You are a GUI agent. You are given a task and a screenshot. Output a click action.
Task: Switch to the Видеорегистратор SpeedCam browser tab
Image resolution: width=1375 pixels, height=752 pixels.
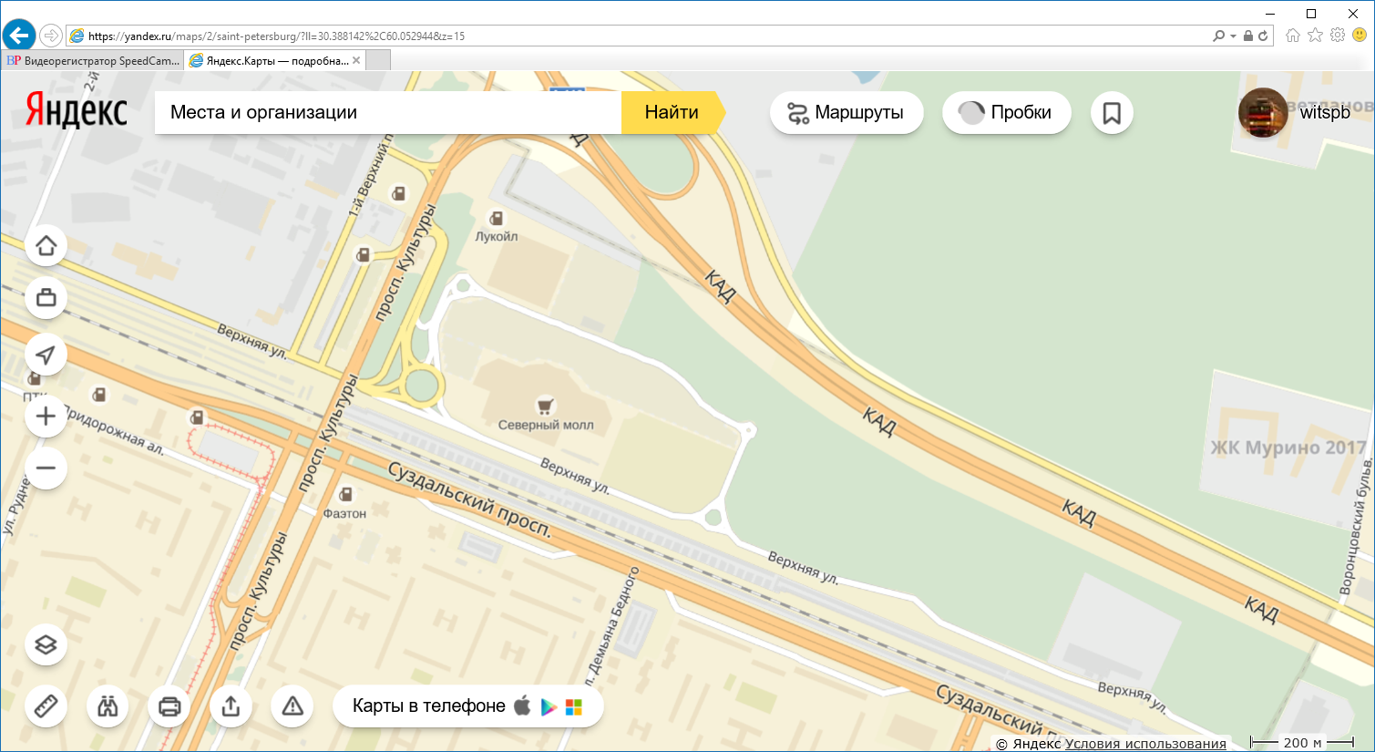pyautogui.click(x=94, y=61)
